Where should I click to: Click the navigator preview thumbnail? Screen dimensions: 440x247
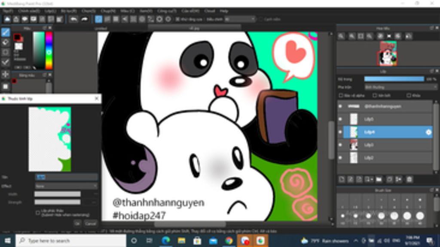pyautogui.click(x=388, y=53)
